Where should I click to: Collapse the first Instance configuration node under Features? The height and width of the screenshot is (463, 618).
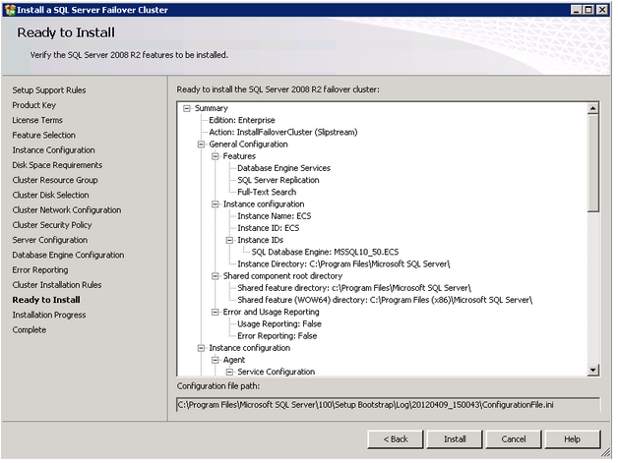click(x=216, y=204)
